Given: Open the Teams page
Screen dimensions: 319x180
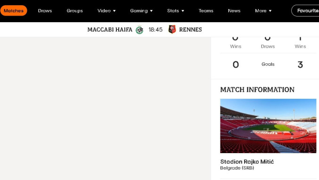Looking at the screenshot, I should [x=206, y=10].
